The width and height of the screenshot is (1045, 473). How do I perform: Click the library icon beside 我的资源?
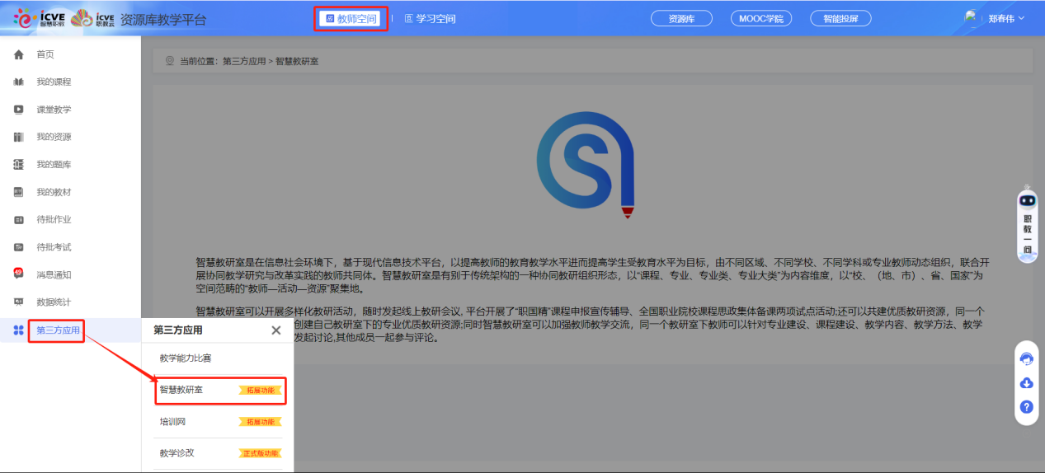[x=19, y=137]
